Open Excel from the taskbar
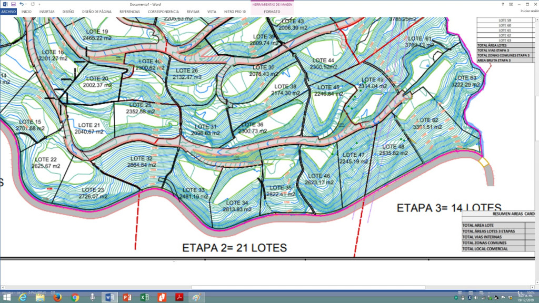Image resolution: width=539 pixels, height=303 pixels. coord(144,298)
